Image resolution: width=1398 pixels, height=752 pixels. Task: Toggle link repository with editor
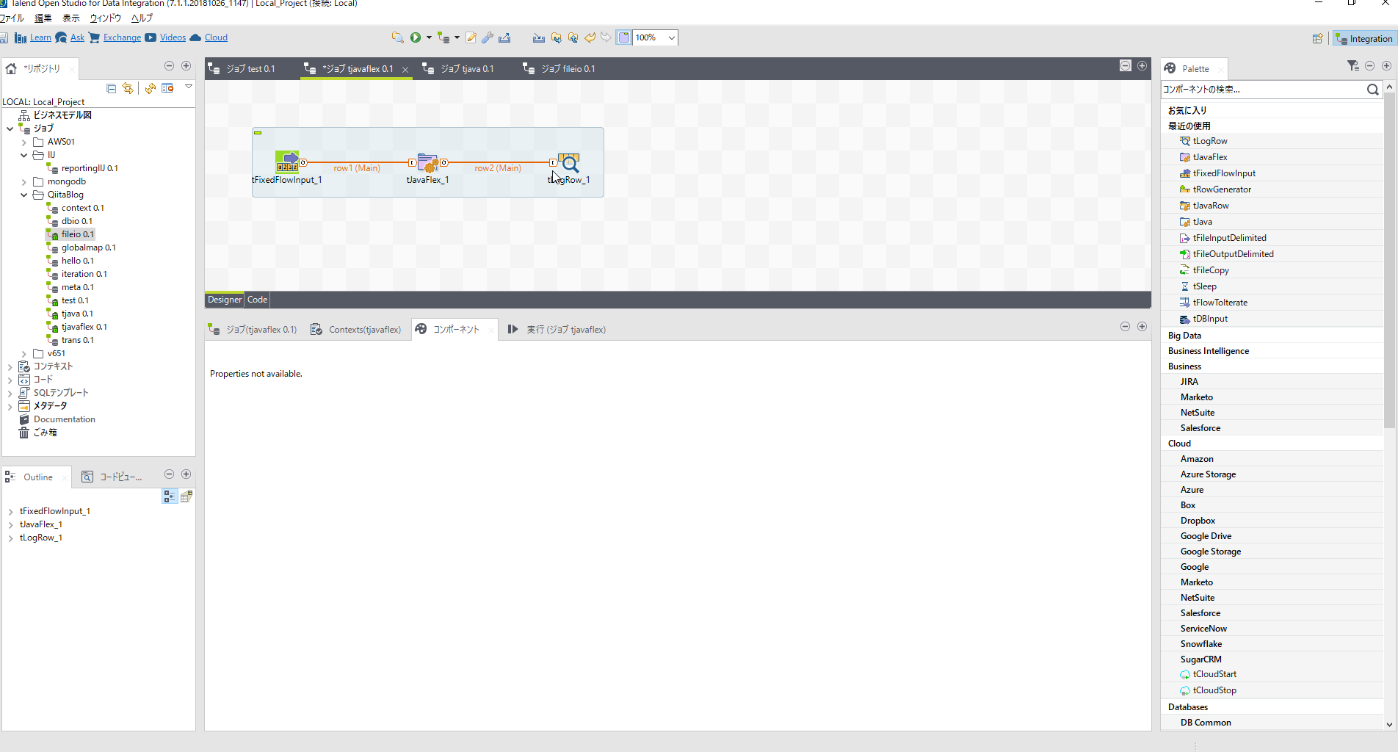128,88
